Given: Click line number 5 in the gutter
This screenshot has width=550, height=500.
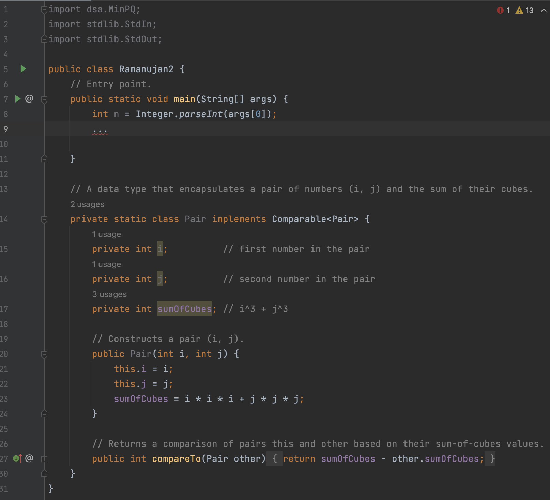Looking at the screenshot, I should [x=6, y=69].
